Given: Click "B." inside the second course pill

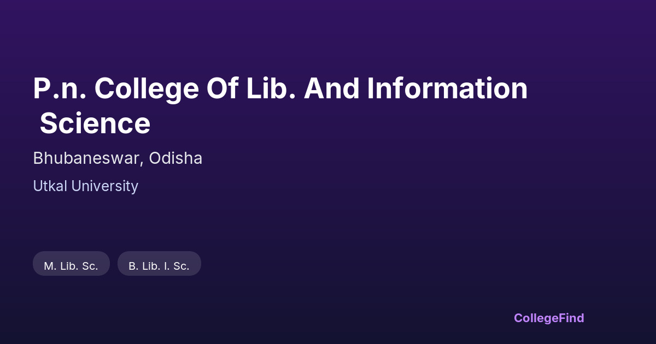Looking at the screenshot, I should 133,266.
